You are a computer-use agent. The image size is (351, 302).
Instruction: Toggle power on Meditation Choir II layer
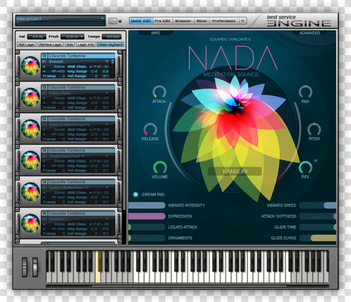(x=45, y=150)
